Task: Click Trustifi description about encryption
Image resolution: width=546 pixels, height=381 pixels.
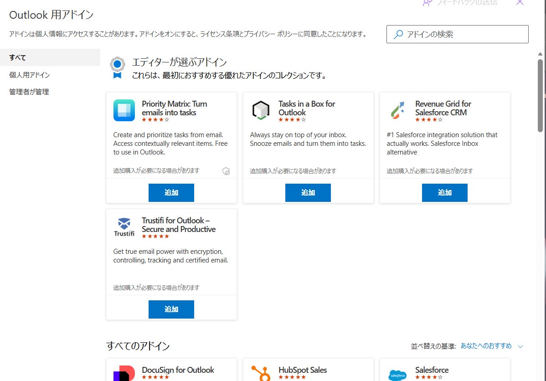Action: (x=170, y=256)
